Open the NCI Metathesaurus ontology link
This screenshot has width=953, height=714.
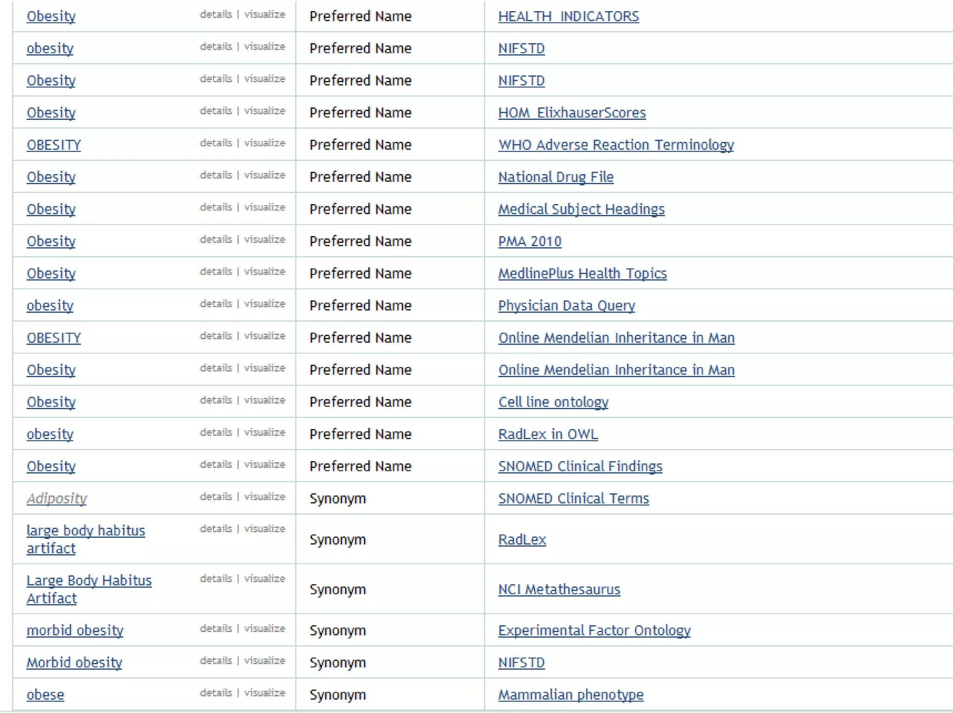pyautogui.click(x=559, y=589)
